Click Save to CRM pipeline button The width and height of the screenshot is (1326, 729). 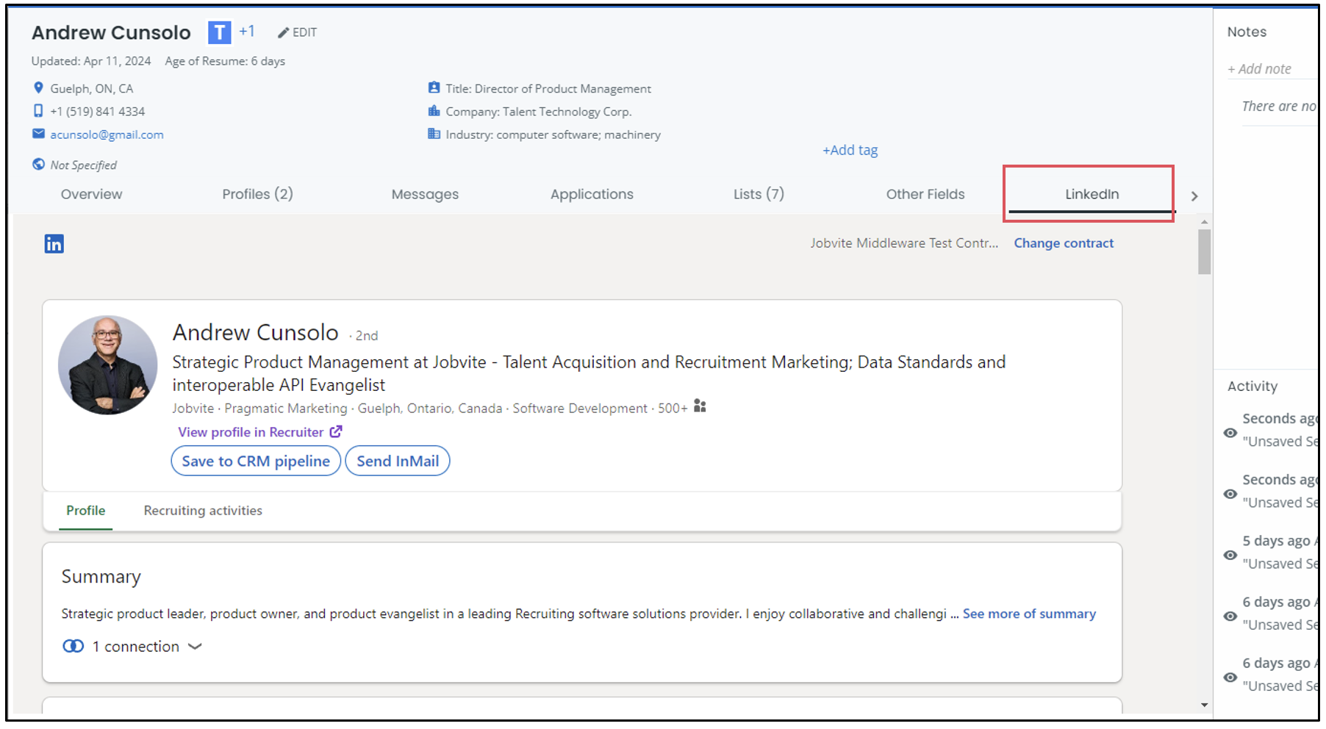click(256, 461)
